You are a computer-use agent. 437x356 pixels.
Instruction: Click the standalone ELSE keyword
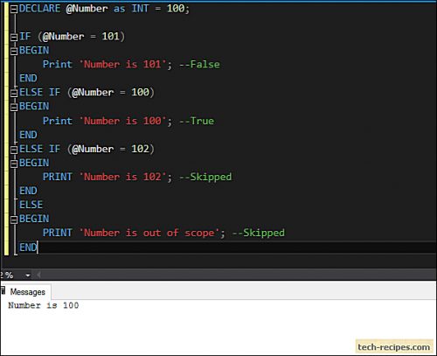31,205
